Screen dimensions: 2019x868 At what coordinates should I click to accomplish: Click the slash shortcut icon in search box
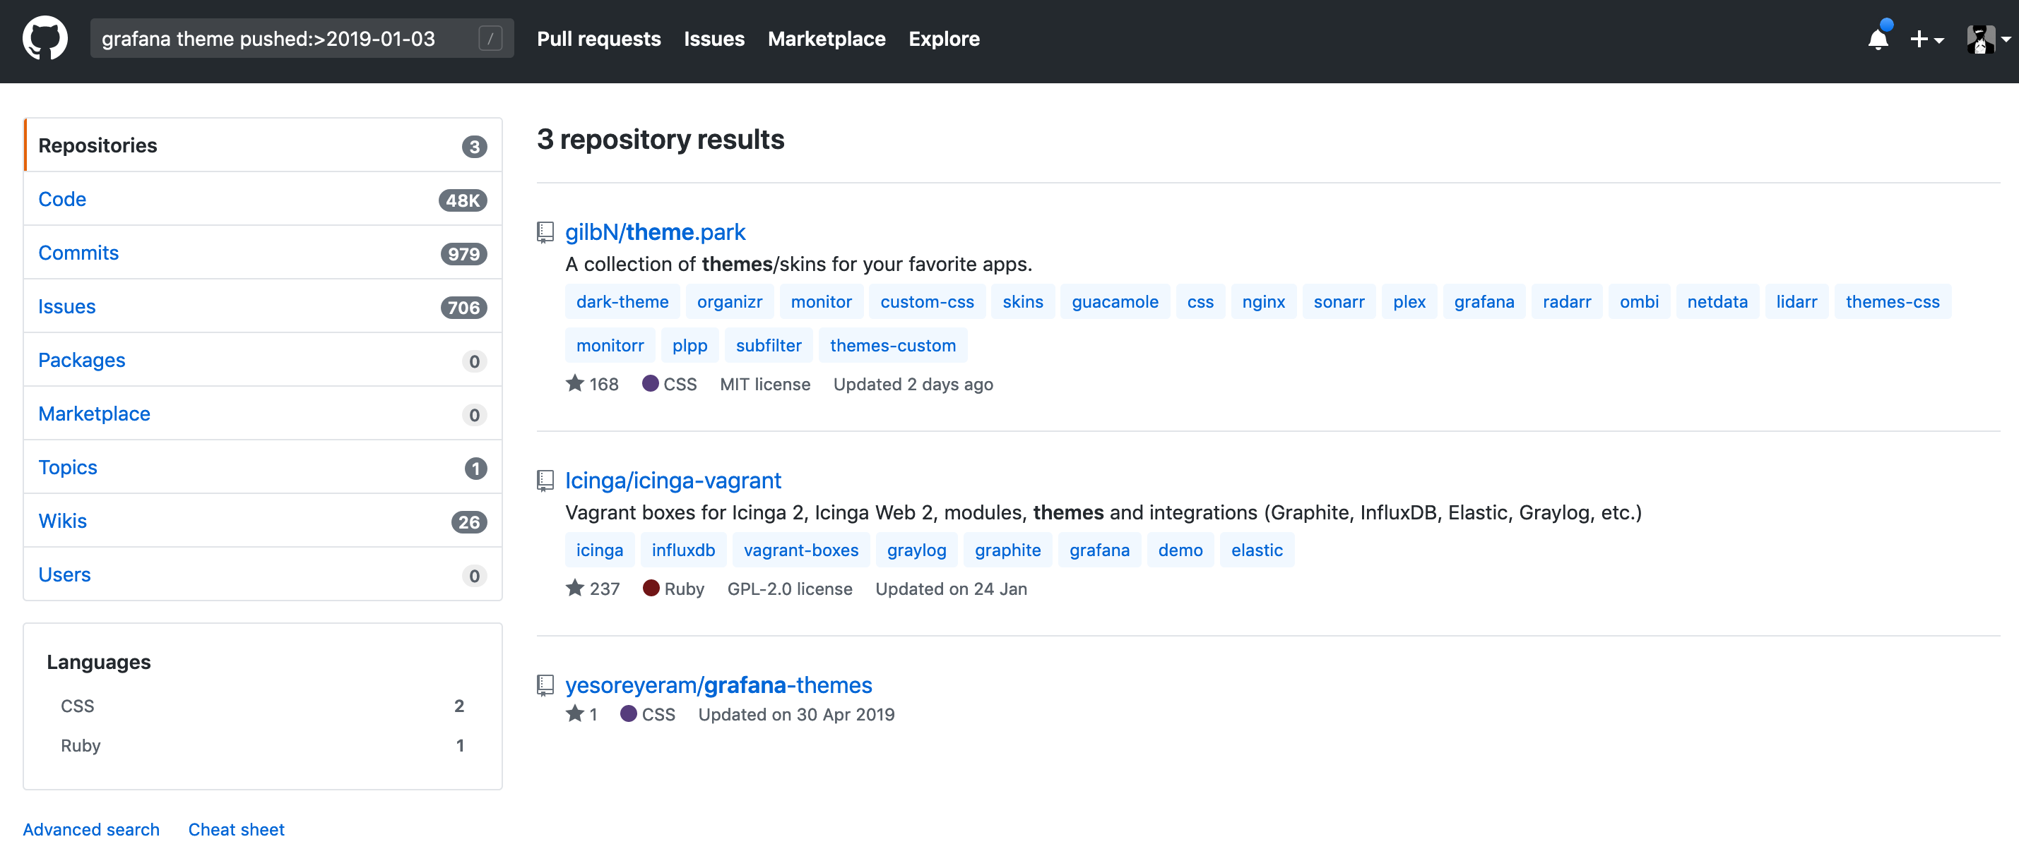pos(490,38)
